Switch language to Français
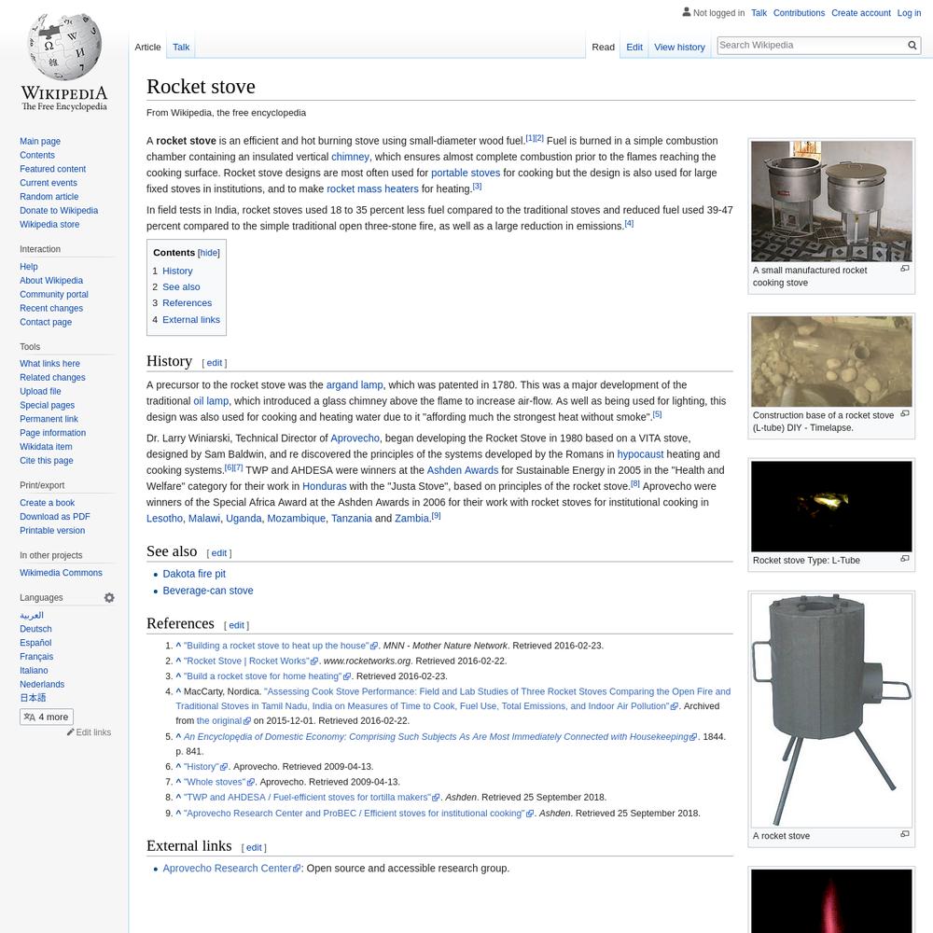Screen dimensions: 933x933 tap(36, 656)
